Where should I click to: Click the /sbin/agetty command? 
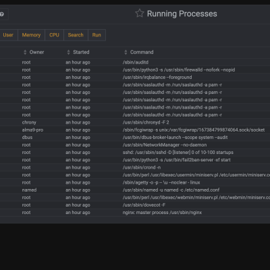[x=161, y=182]
